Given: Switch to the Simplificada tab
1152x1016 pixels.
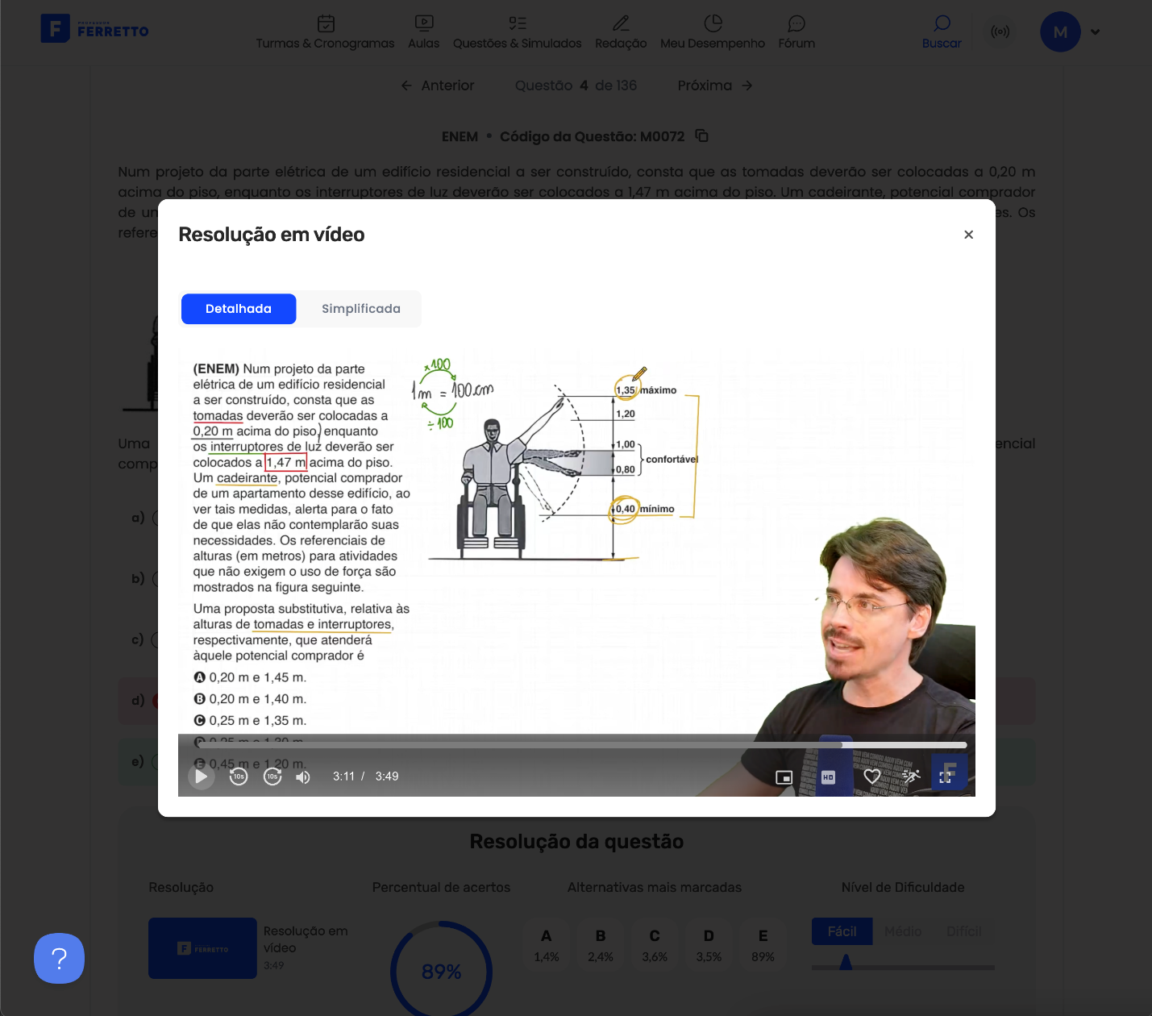Looking at the screenshot, I should [x=361, y=309].
